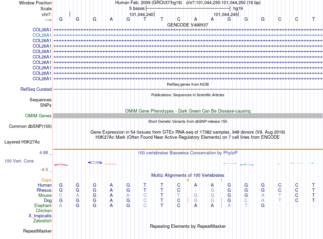Select the Rhesus alignment row label
The height and width of the screenshot is (239, 323).
[x=44, y=190]
